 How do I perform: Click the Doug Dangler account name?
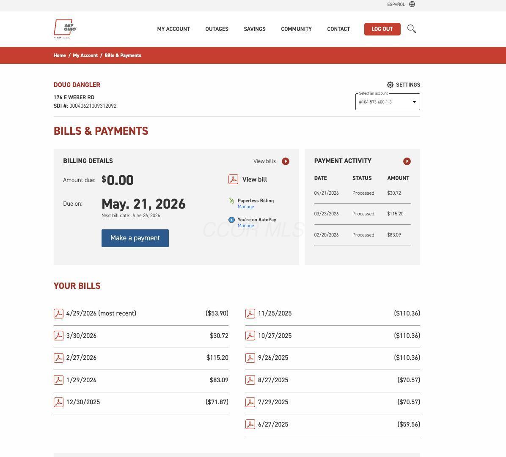tap(77, 85)
